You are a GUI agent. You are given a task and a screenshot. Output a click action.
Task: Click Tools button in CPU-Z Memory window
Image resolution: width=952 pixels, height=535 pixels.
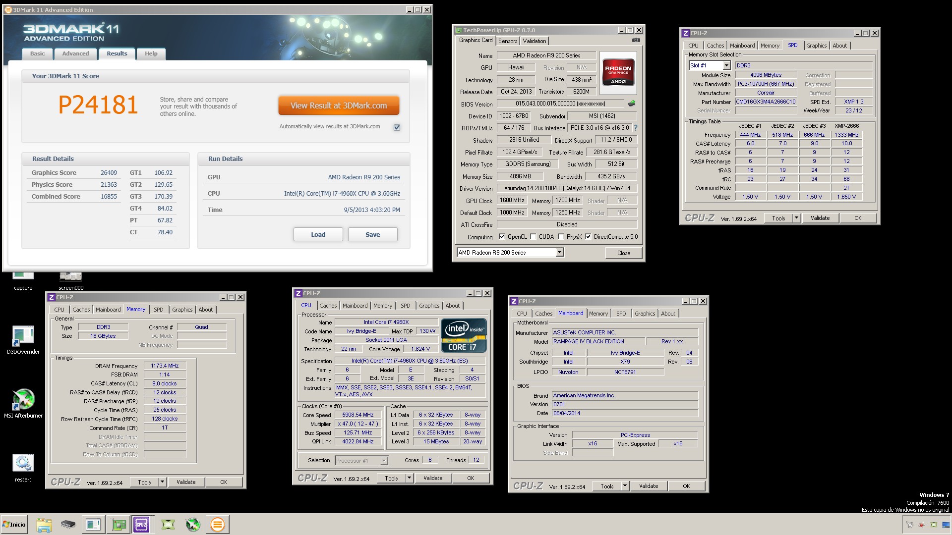click(144, 482)
